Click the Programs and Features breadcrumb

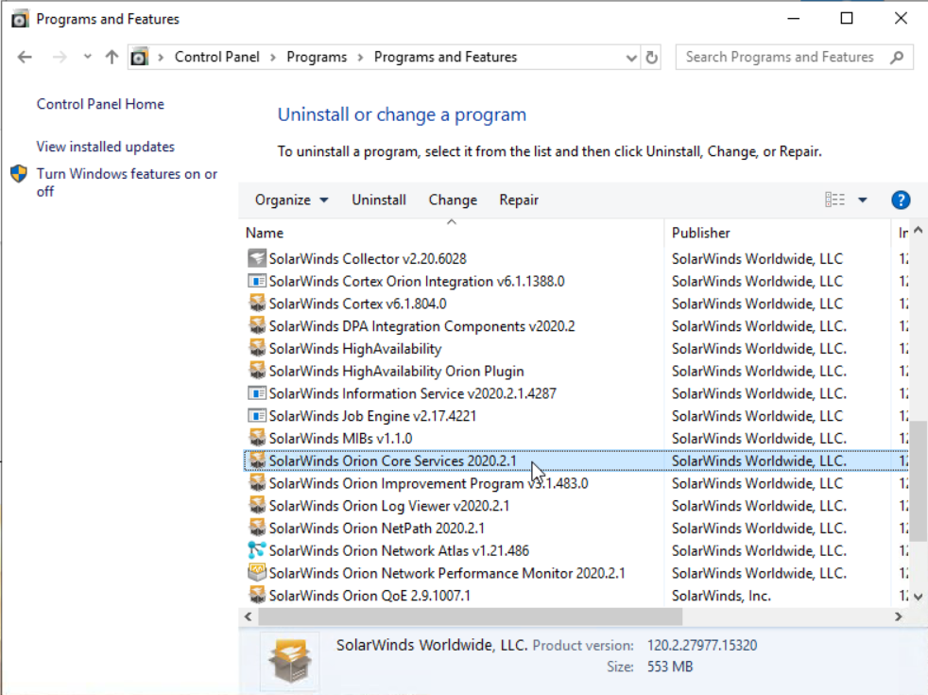(x=445, y=58)
